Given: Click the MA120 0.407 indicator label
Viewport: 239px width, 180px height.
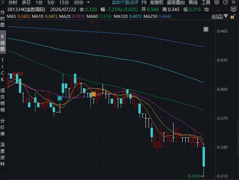Looking at the screenshot, I should (128, 16).
